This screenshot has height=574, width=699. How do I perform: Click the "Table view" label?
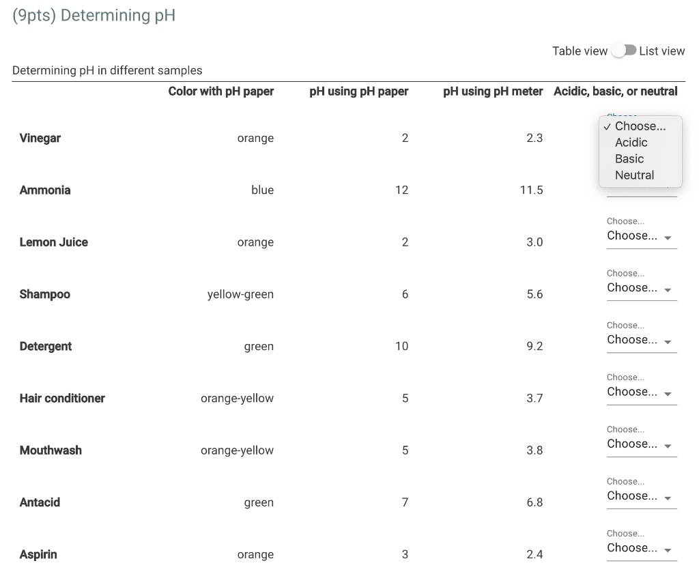coord(579,51)
